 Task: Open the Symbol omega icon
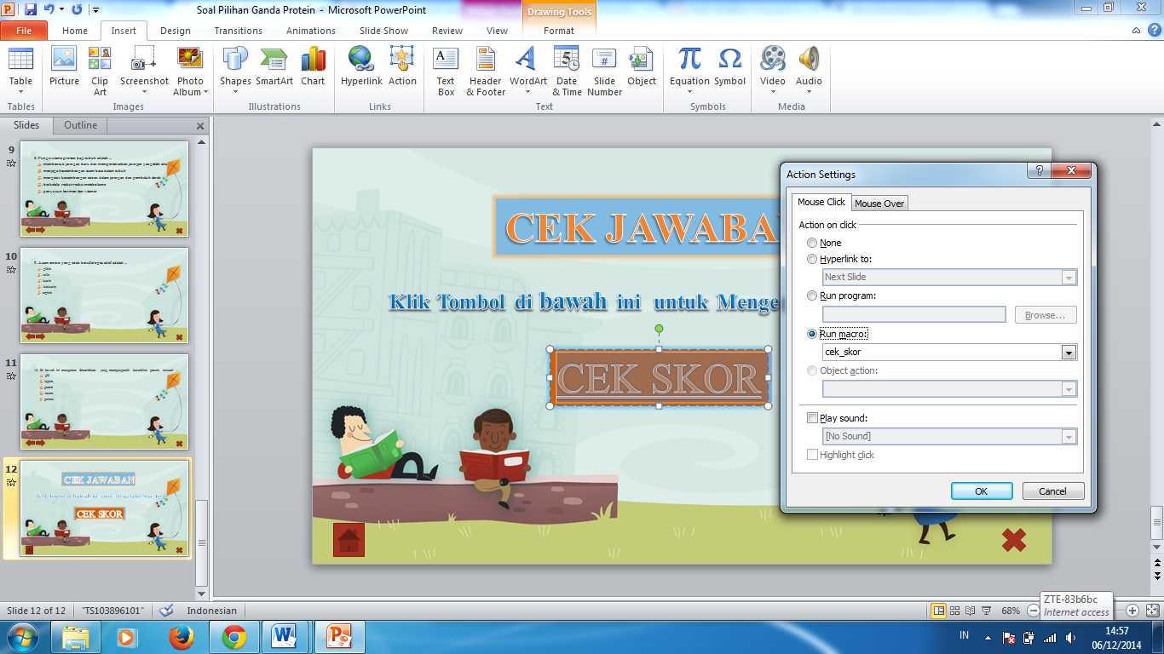click(729, 60)
